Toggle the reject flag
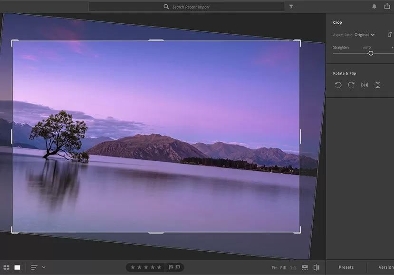Screen dimensions: 394x275 tap(178, 267)
